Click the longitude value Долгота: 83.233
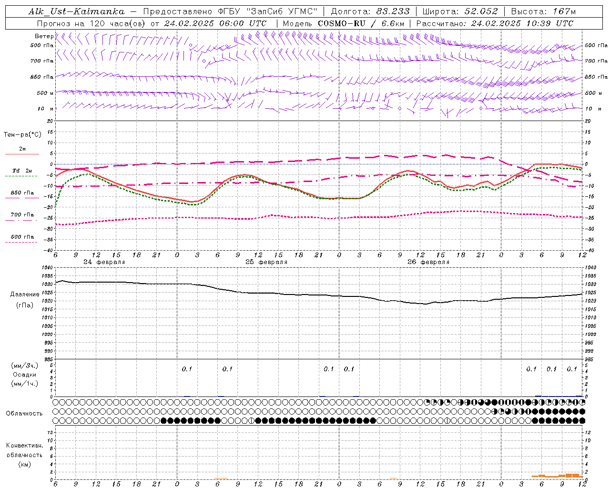The height and width of the screenshot is (488, 610). (370, 11)
